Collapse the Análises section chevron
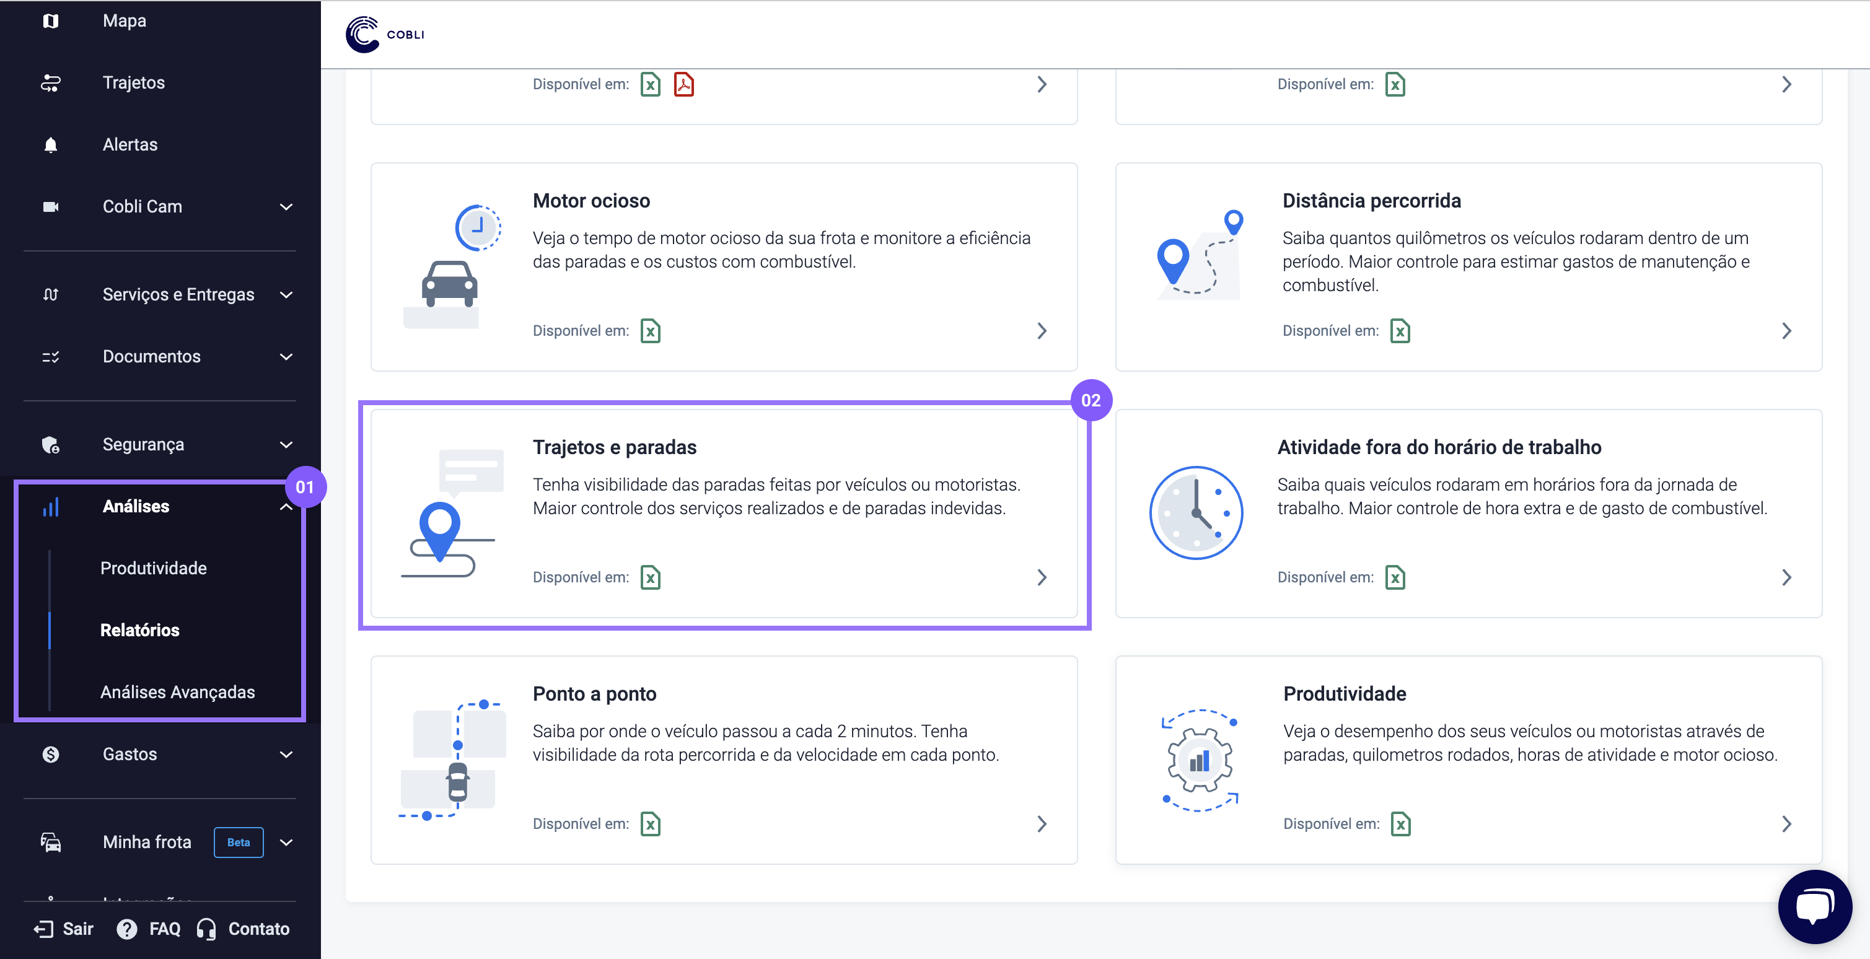The width and height of the screenshot is (1870, 959). [x=286, y=507]
